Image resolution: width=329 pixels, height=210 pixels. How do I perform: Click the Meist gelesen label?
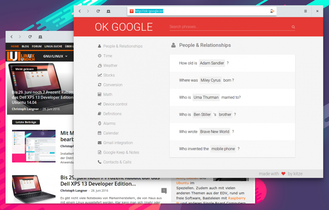[24, 69]
